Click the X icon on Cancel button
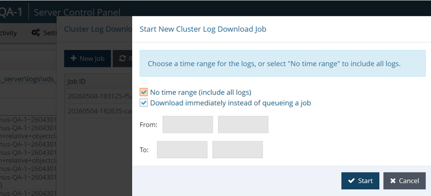This screenshot has height=196, width=431. 393,181
